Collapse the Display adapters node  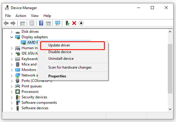[x=12, y=37]
